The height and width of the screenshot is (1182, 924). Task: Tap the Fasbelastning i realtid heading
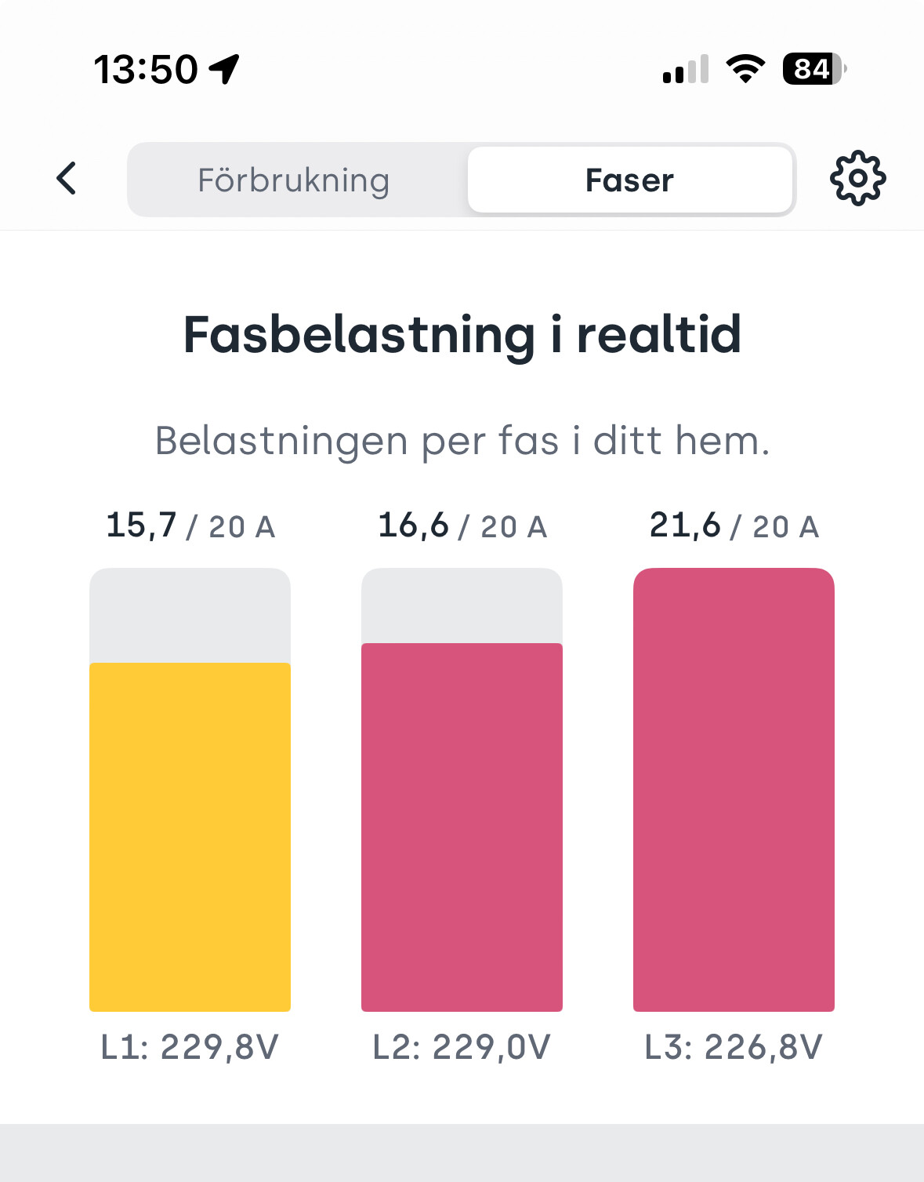tap(462, 335)
